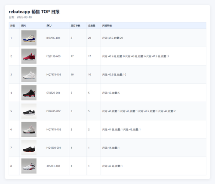The image size is (215, 184).
Task: Click the black running shoe thumbnail for DR2695-002
Action: tap(29, 111)
